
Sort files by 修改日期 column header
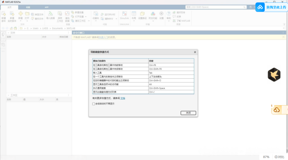(x=65, y=37)
